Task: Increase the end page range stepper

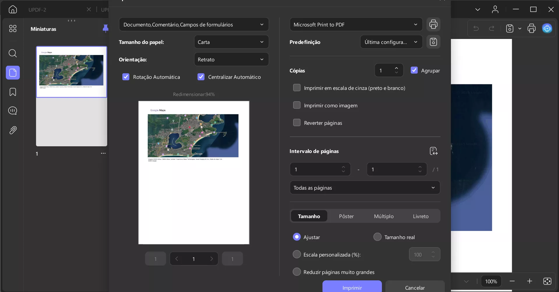Action: 420,167
